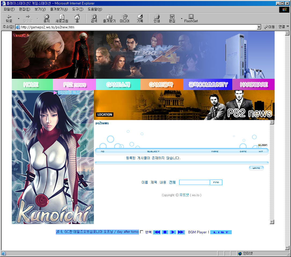The height and width of the screenshot is (257, 291).
Task: Click the Print (인쇄) toolbar icon
Action: [157, 18]
